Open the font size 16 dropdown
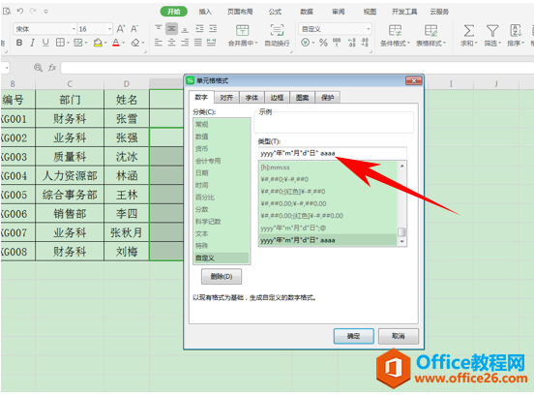This screenshot has height=395, width=534. [109, 29]
